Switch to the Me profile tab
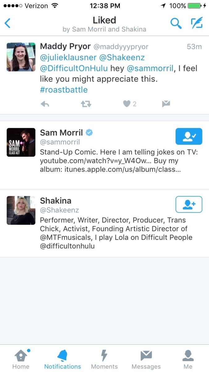This screenshot has width=209, height=372. pyautogui.click(x=188, y=359)
